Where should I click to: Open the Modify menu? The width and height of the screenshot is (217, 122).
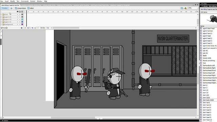coord(13,1)
